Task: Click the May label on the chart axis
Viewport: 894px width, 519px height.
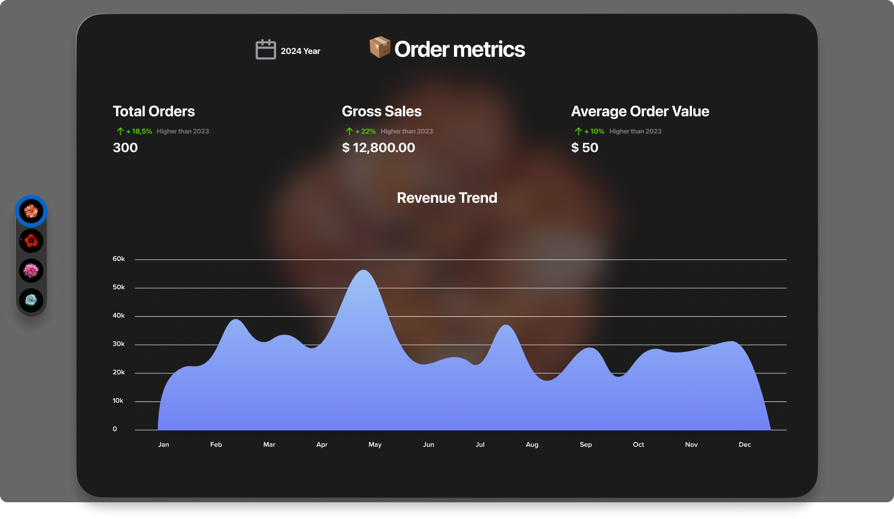Action: [x=375, y=445]
